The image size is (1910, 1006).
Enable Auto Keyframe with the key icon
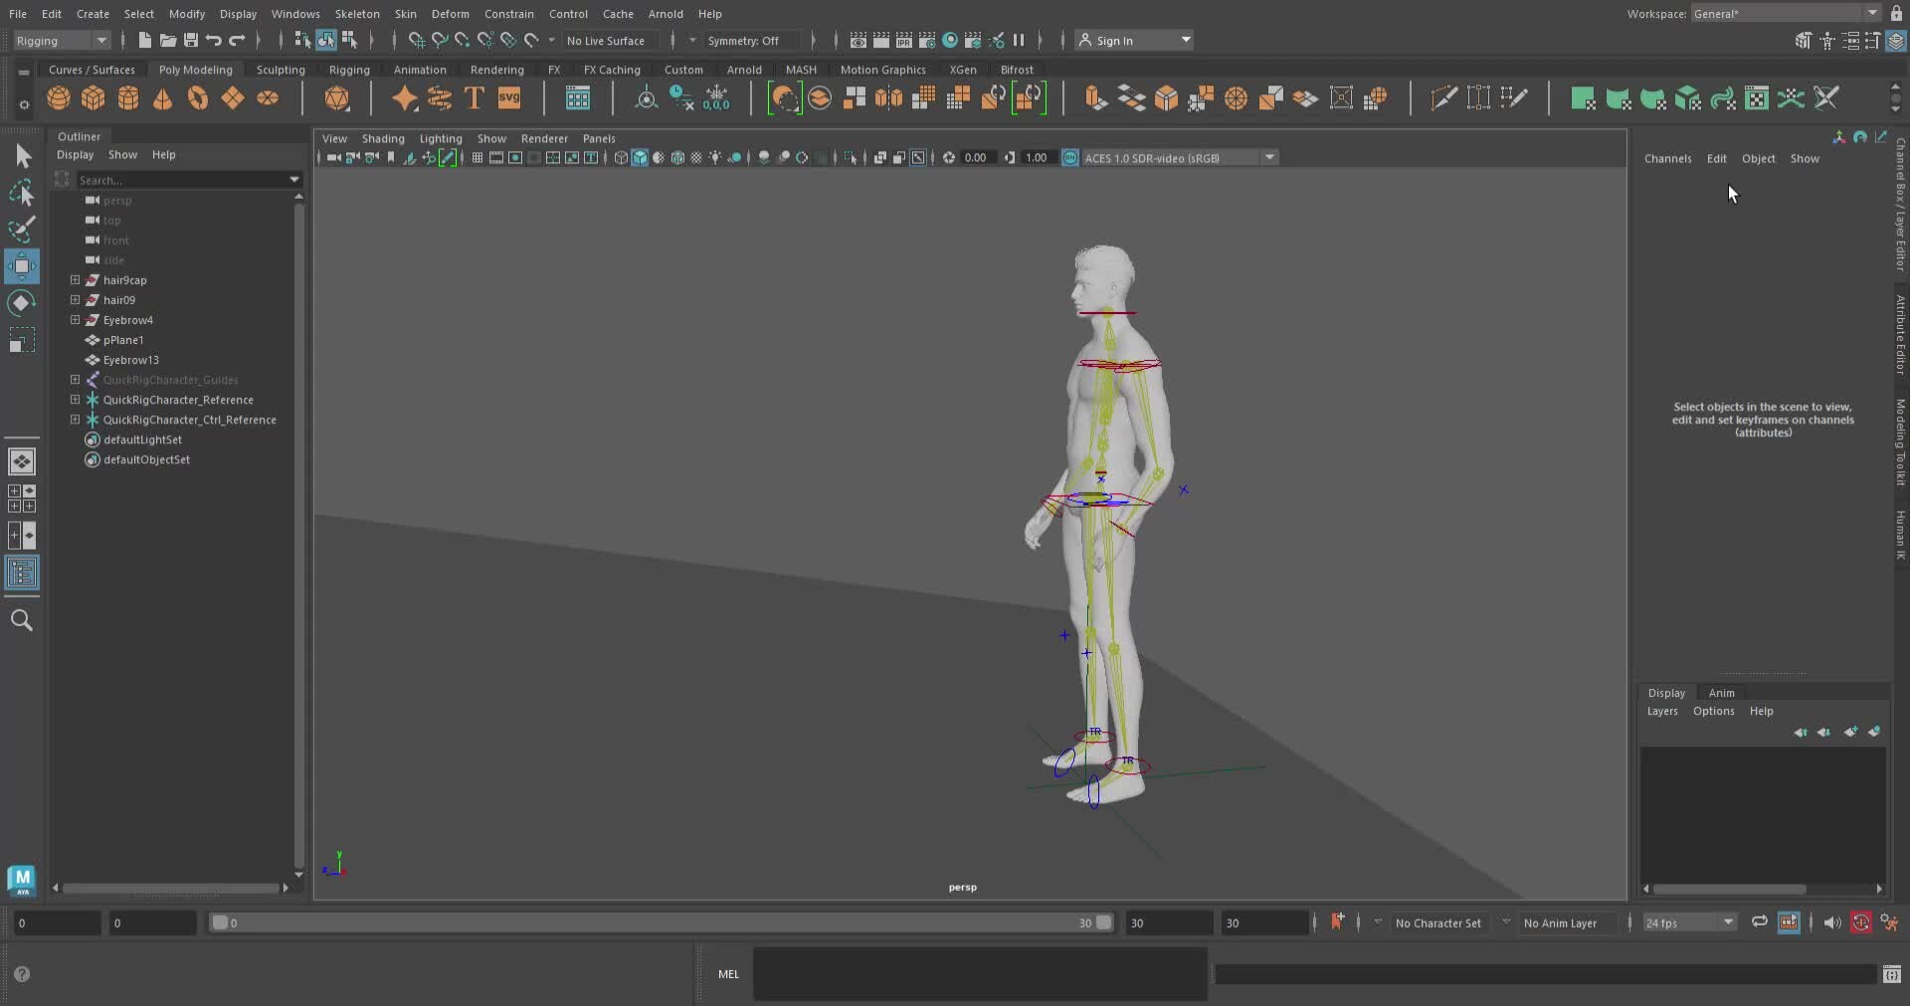(x=1862, y=923)
